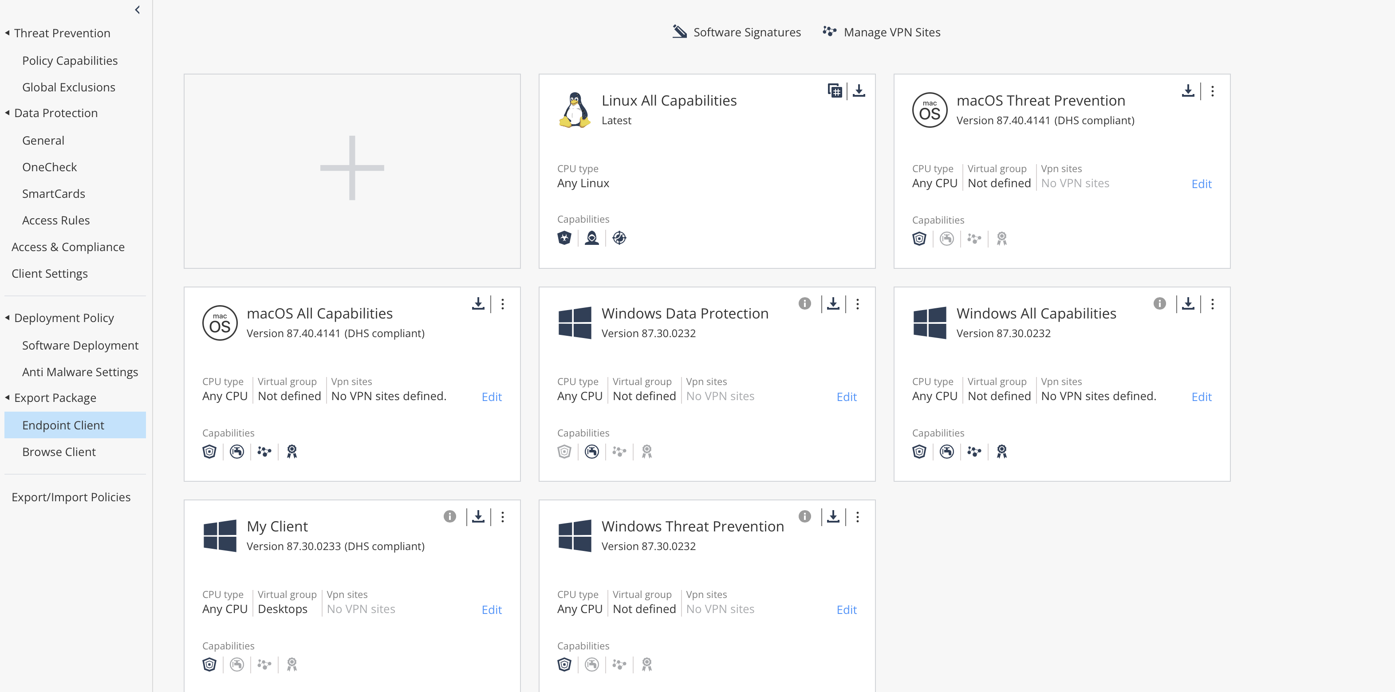Collapse the Deployment Policy section
Screen dimensions: 1395x692
8,318
